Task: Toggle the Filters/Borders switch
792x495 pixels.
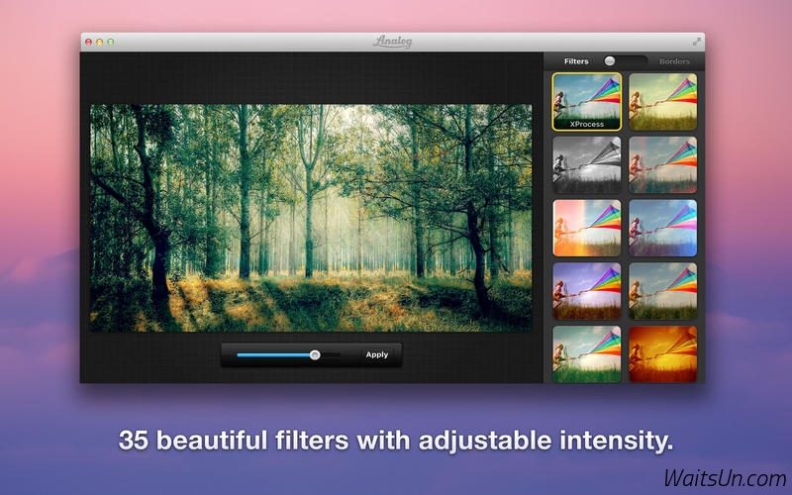Action: (x=626, y=61)
